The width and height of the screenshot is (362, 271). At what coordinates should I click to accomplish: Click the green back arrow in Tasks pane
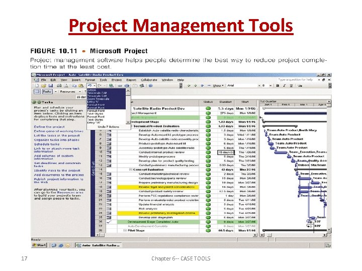click(34, 102)
